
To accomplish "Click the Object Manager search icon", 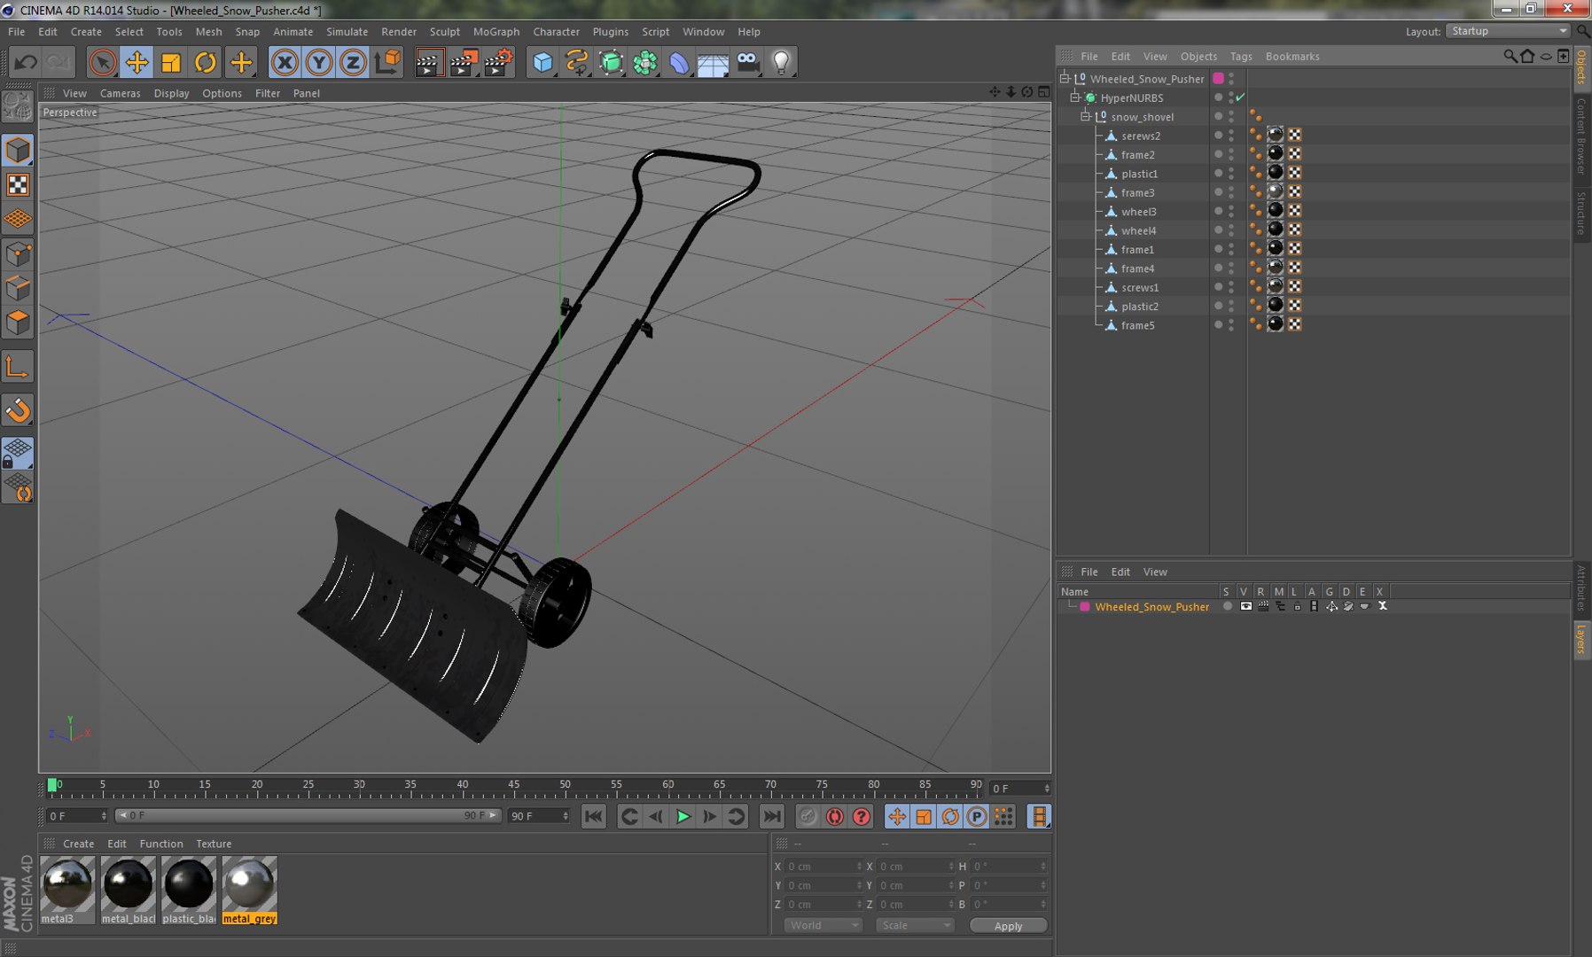I will (1510, 56).
